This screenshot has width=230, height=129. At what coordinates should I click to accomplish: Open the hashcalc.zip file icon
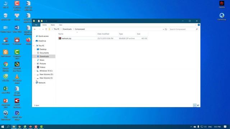click(x=60, y=38)
